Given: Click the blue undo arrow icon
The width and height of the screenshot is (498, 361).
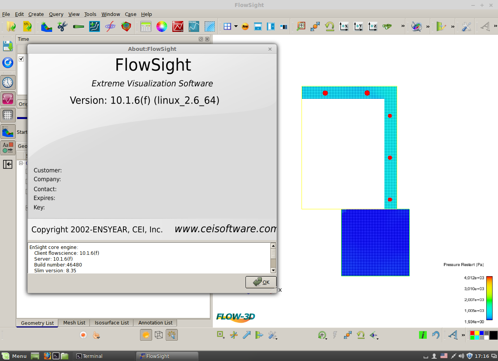Looking at the screenshot, I should tap(436, 335).
